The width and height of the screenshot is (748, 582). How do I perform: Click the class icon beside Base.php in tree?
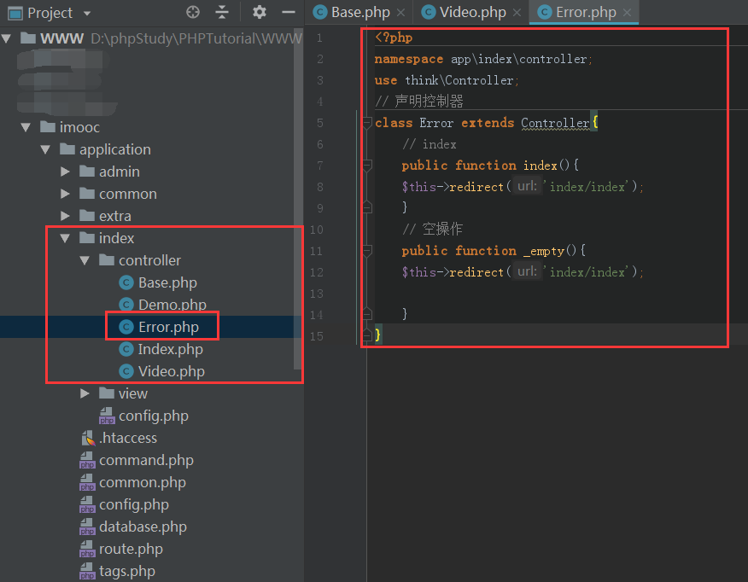tap(126, 282)
